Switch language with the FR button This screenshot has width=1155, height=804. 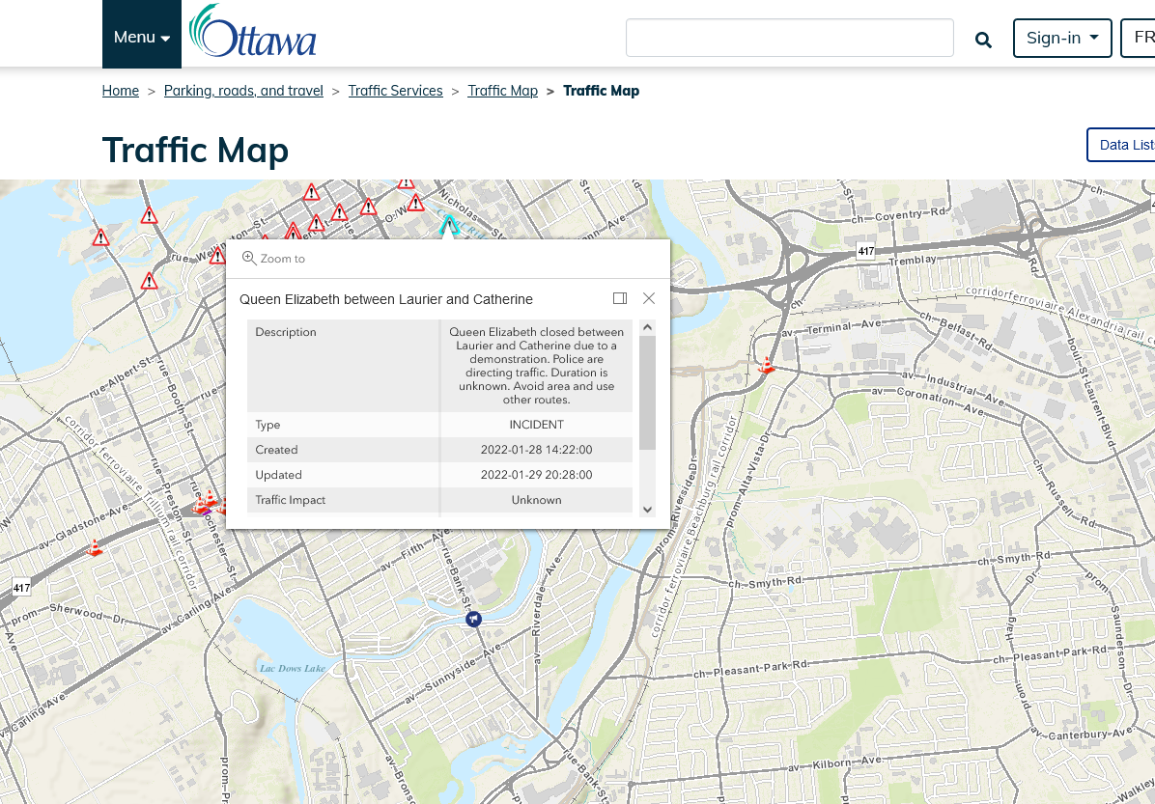(x=1138, y=38)
